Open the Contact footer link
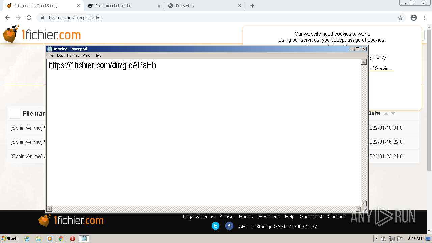 coord(336,217)
